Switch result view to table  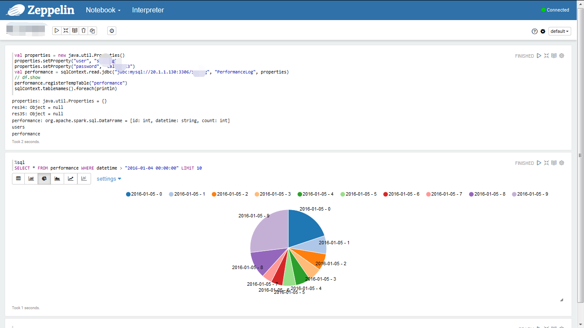18,179
